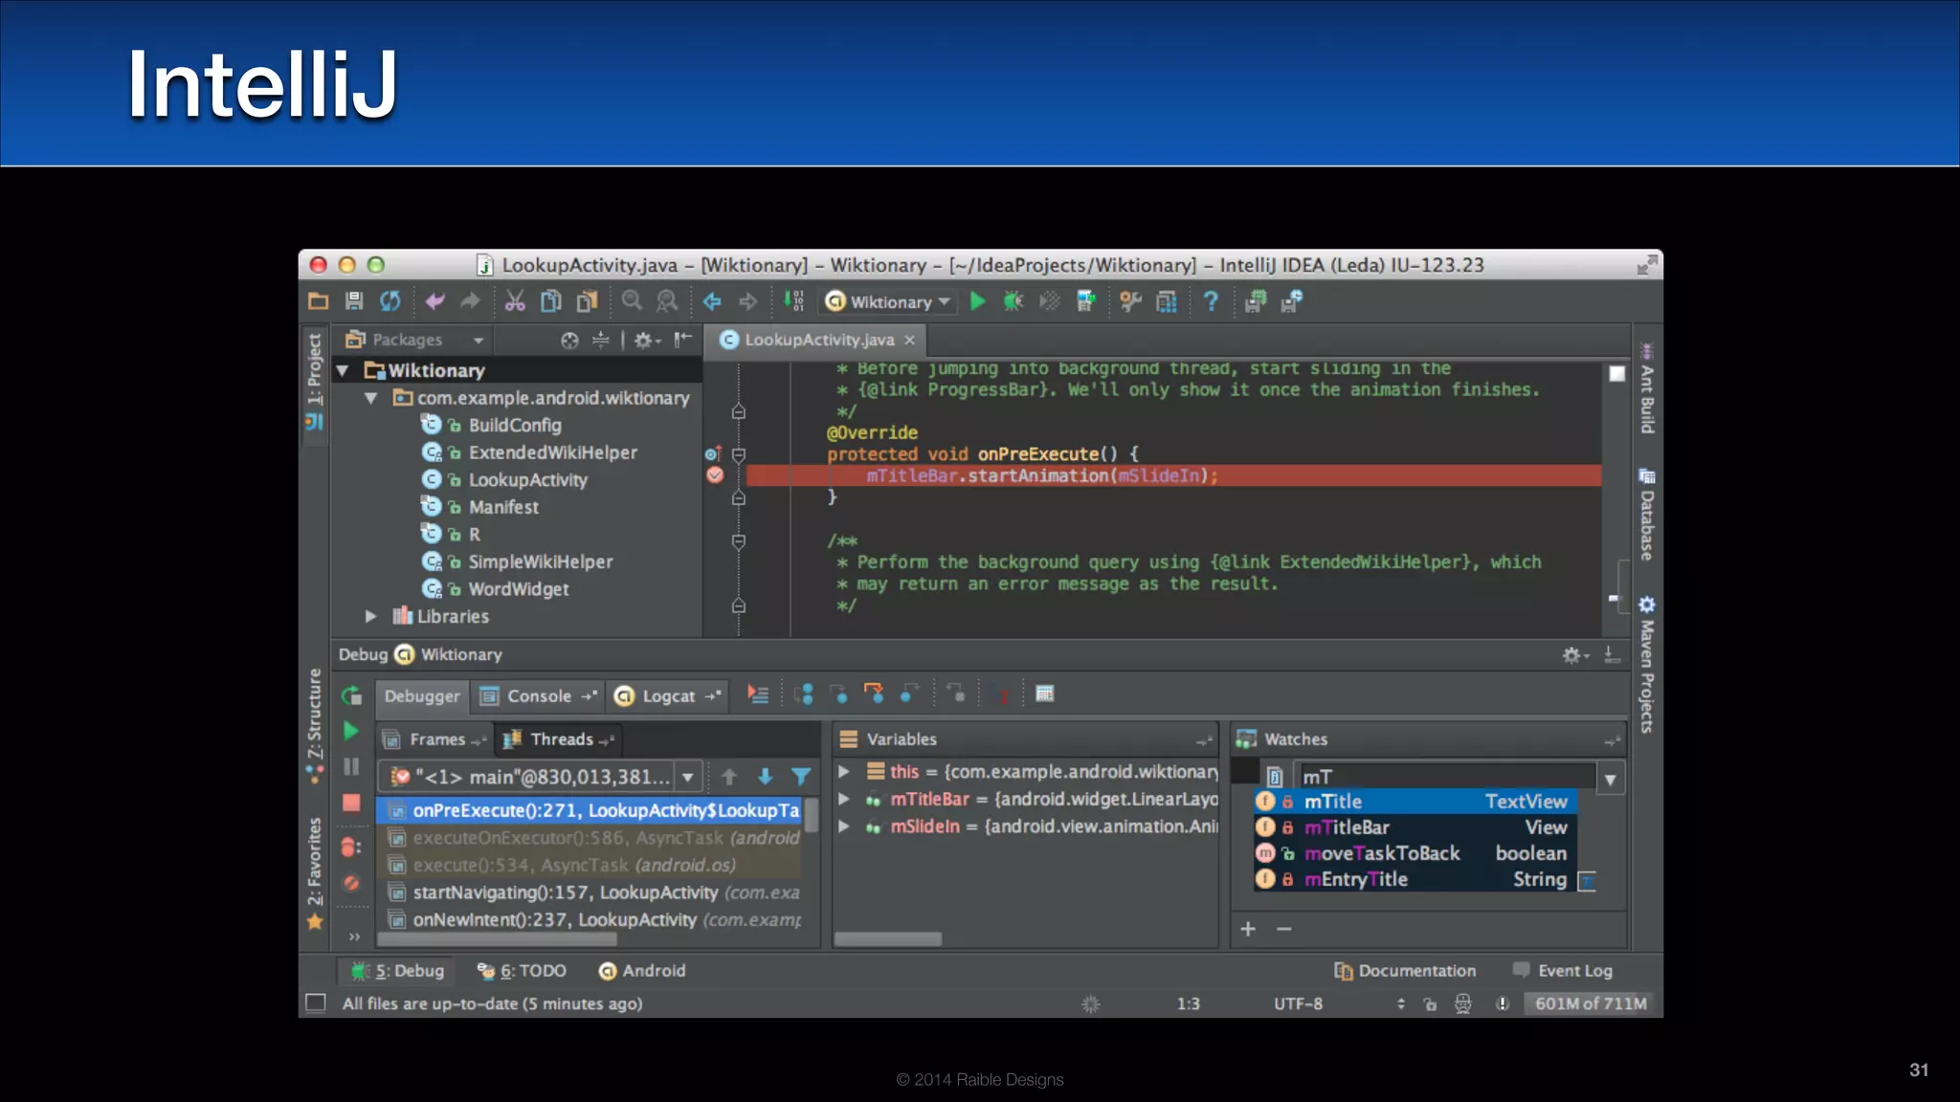Screen dimensions: 1960x1102
Task: Click the watch expression input containing mT
Action: coord(1445,777)
